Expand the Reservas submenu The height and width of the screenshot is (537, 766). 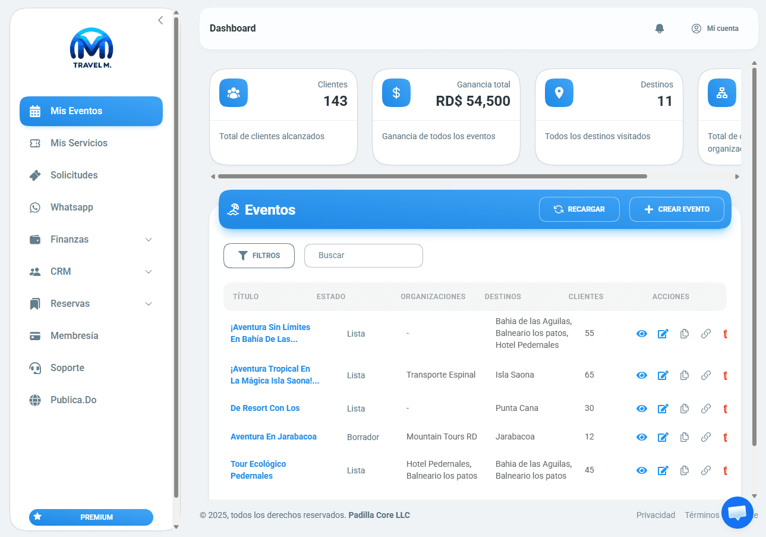click(149, 304)
